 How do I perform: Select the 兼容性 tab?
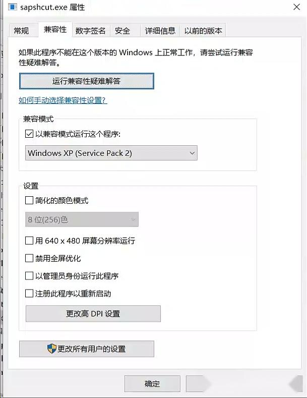(x=55, y=30)
